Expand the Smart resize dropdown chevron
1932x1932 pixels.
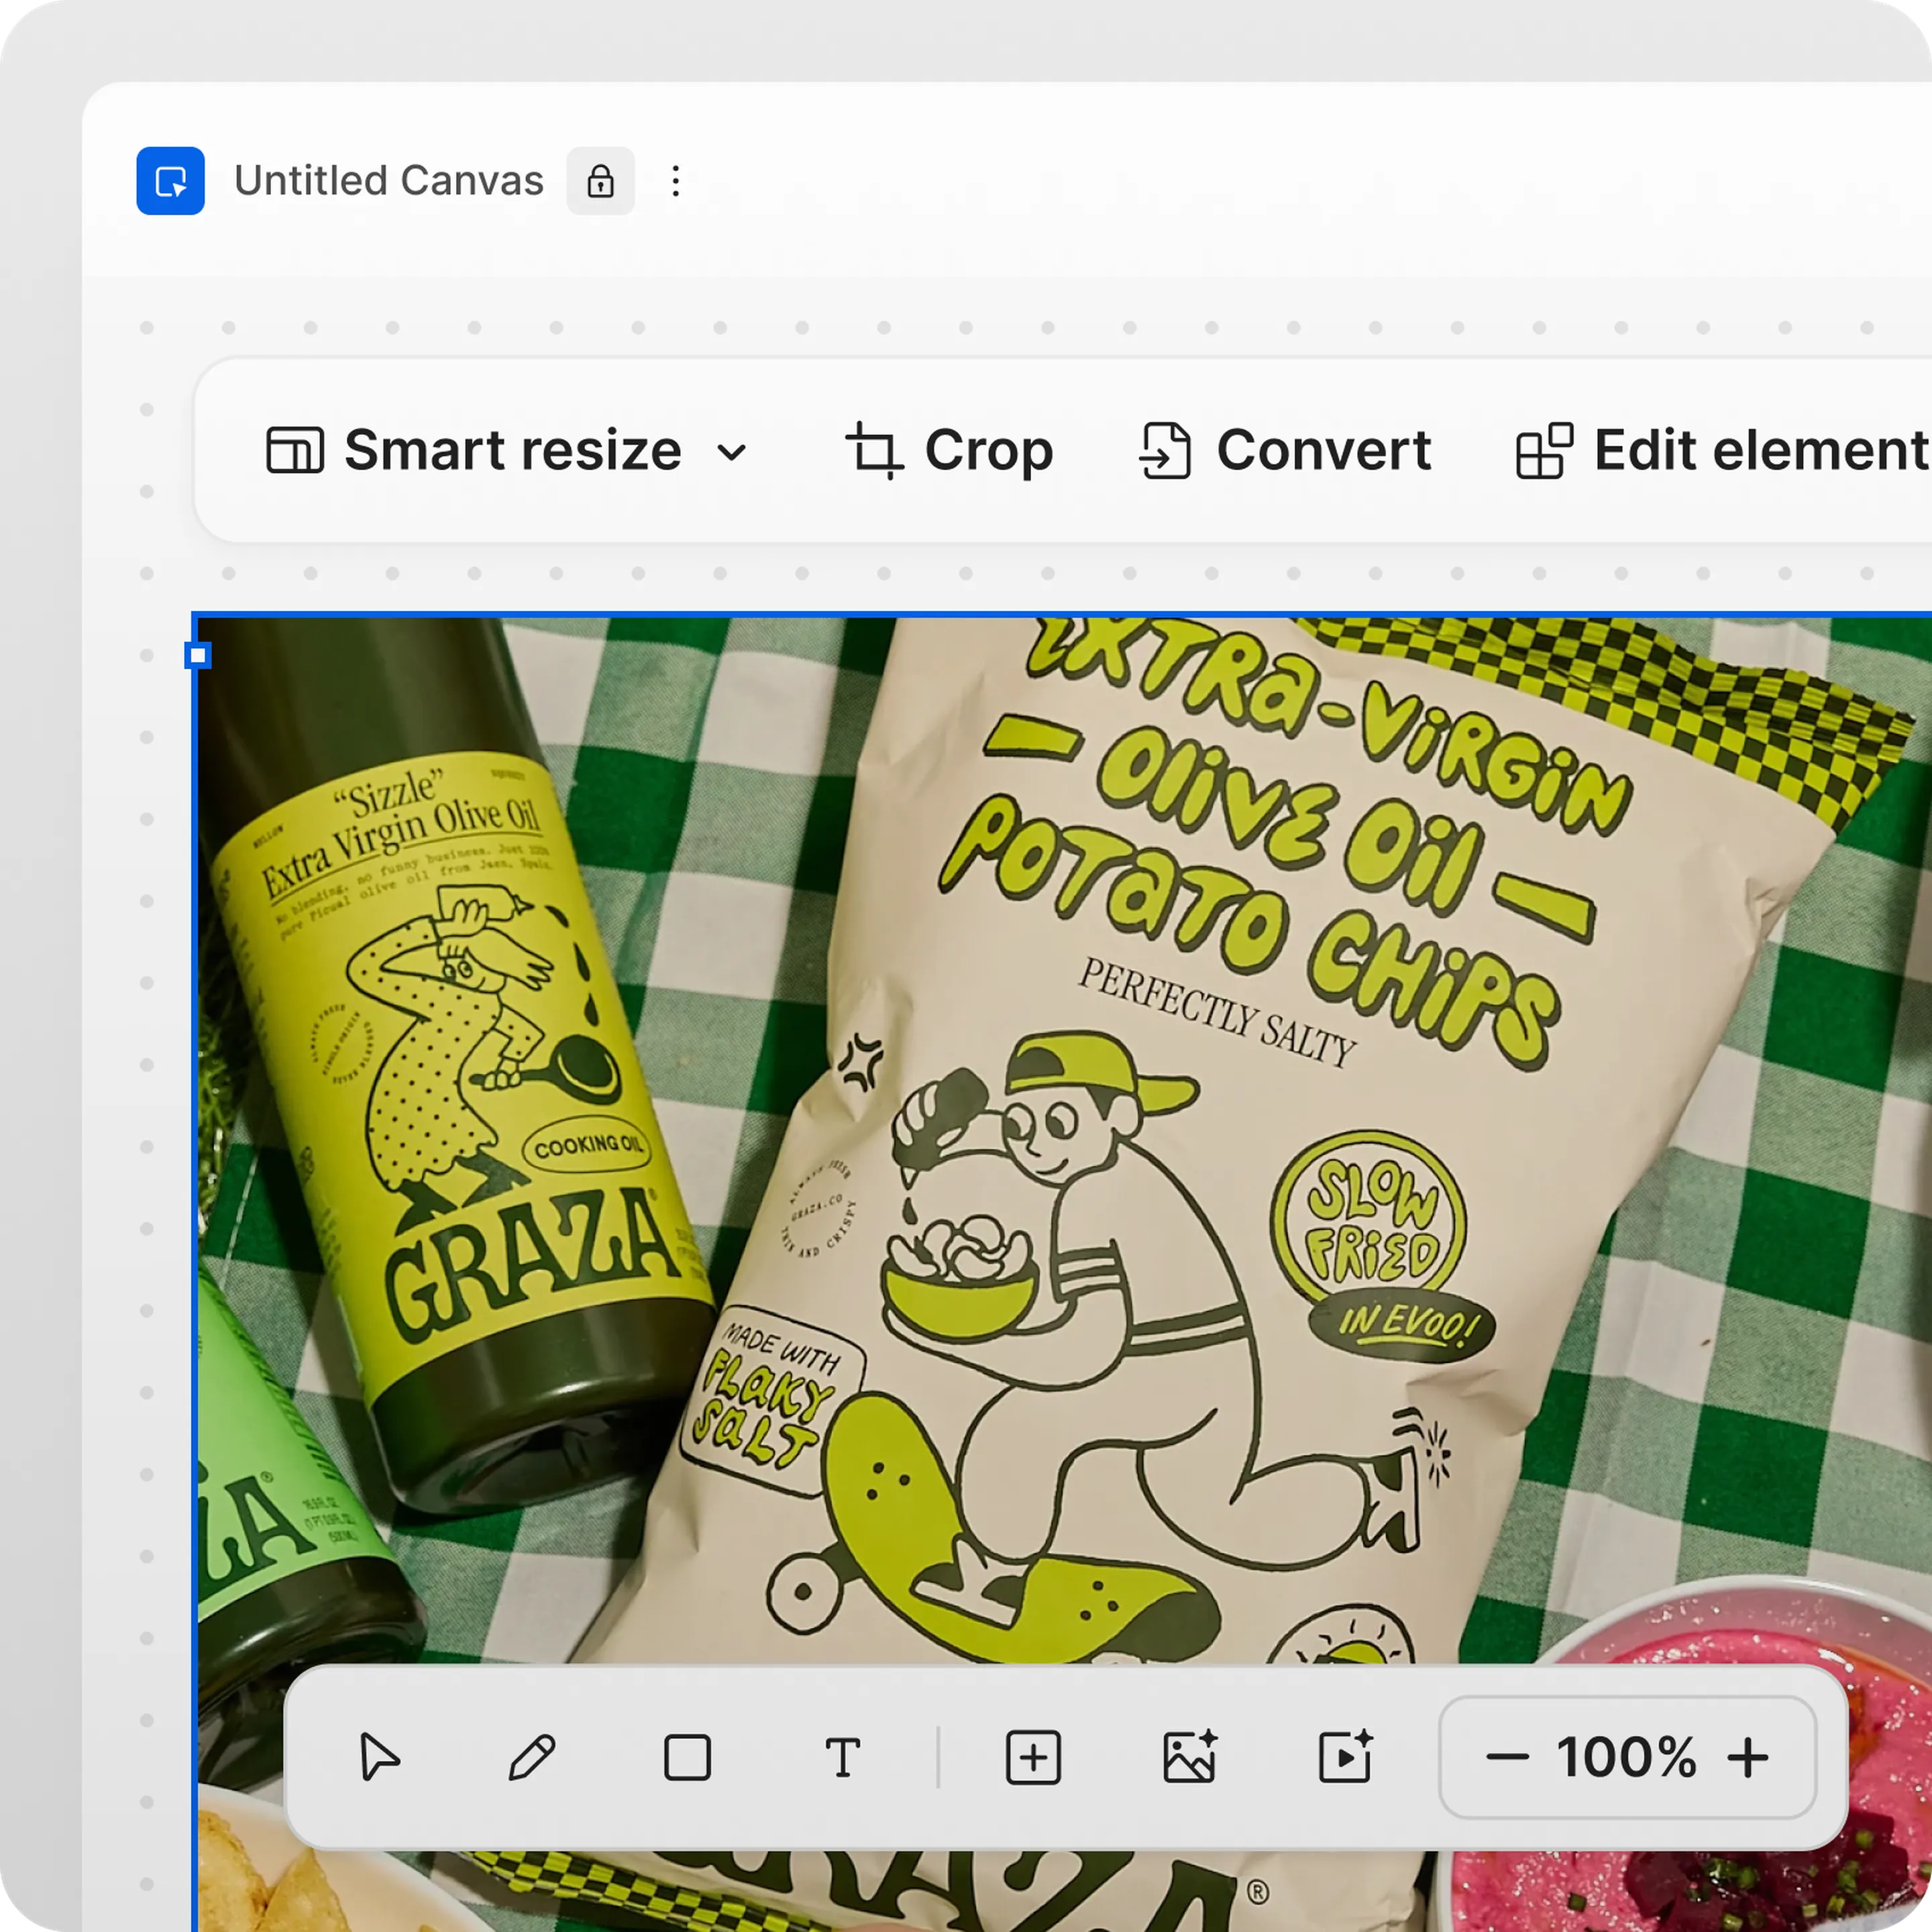coord(732,452)
